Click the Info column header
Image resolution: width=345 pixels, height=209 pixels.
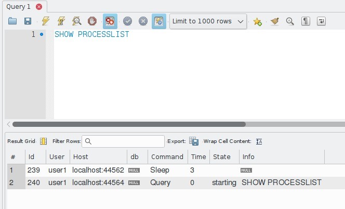(282, 157)
